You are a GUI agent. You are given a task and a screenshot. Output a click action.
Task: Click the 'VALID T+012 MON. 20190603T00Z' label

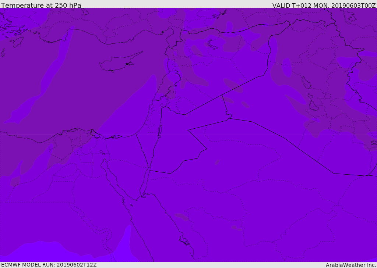(x=324, y=5)
